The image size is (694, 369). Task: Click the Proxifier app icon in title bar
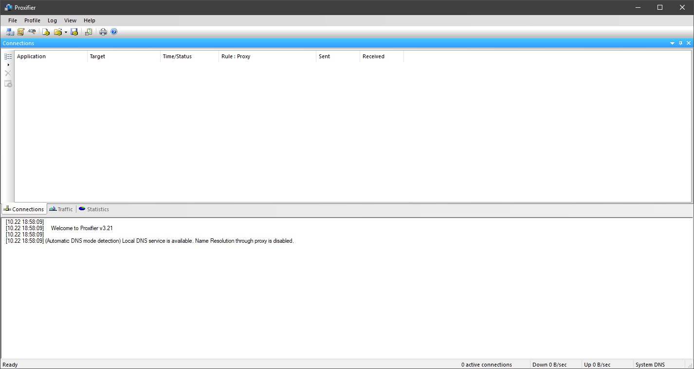point(8,7)
